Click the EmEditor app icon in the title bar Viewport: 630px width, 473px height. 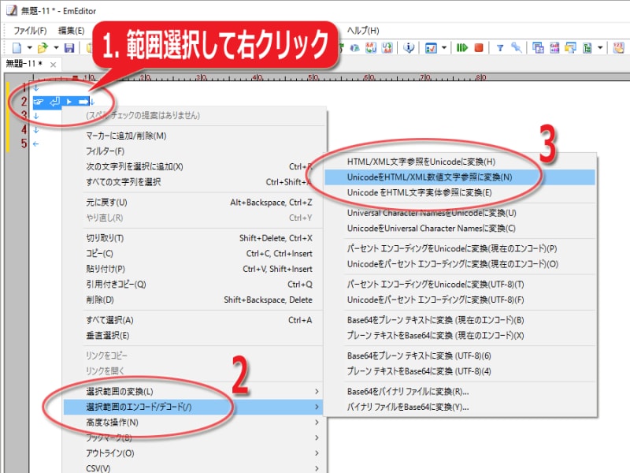[x=12, y=10]
